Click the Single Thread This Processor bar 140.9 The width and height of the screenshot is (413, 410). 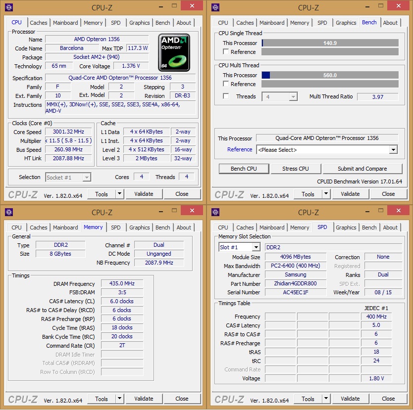330,43
